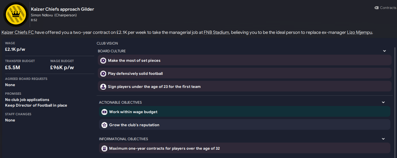Open the FNB Stadium link
The width and height of the screenshot is (397, 158).
click(216, 32)
